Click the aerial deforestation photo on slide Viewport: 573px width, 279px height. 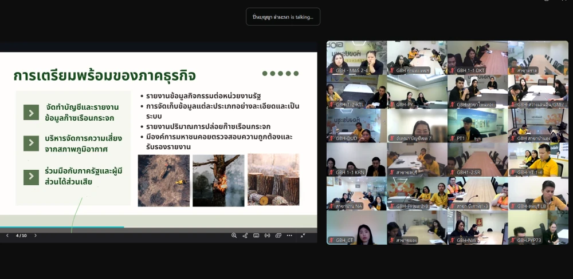coord(164,181)
